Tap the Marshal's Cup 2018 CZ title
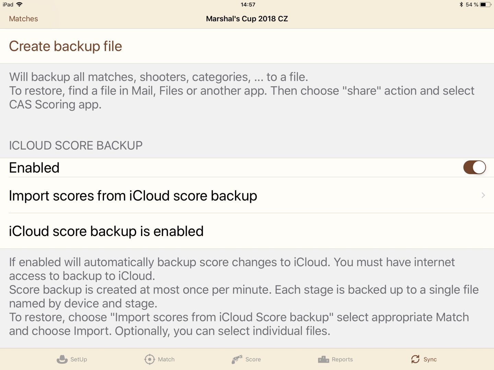 (x=247, y=19)
